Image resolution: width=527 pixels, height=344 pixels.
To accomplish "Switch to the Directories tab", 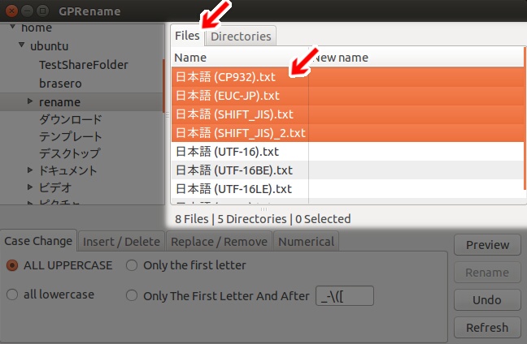I will (x=241, y=37).
